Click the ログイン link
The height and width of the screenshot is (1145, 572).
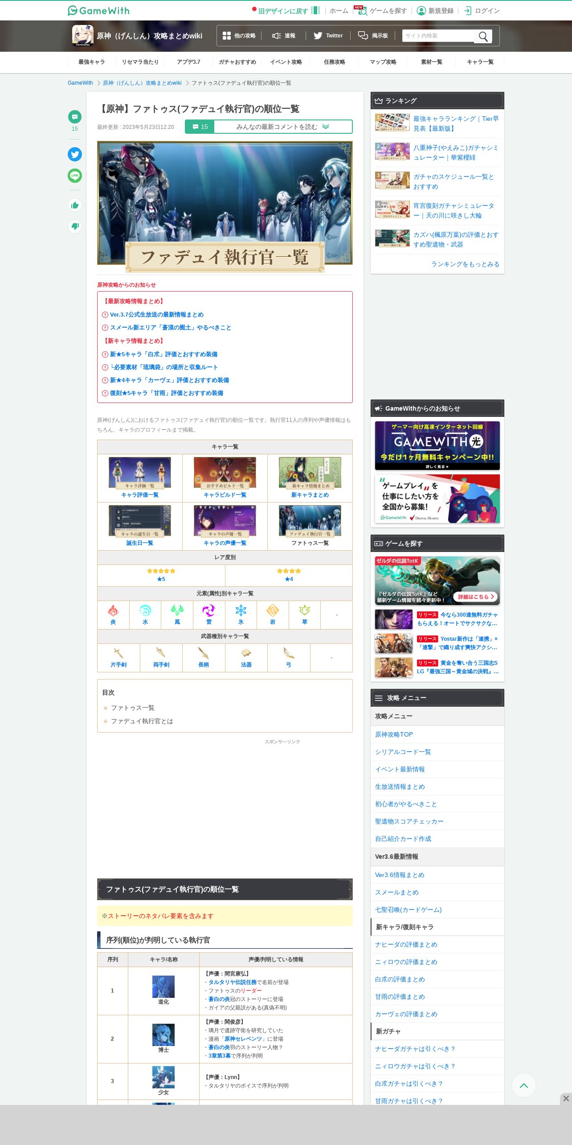pos(482,11)
